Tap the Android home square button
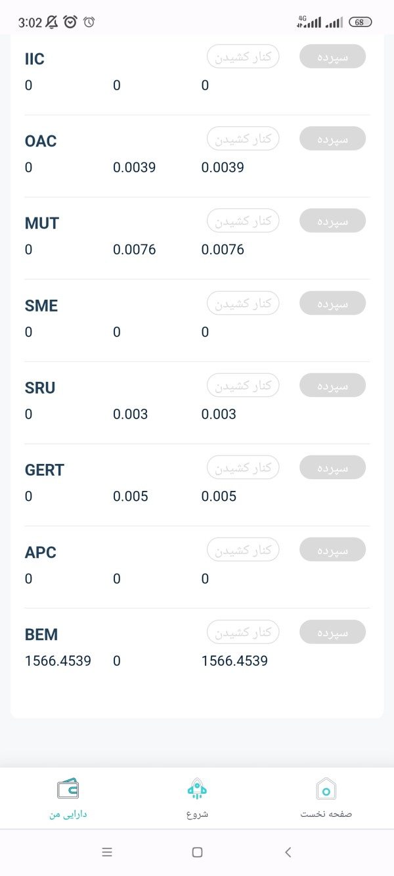 197,852
